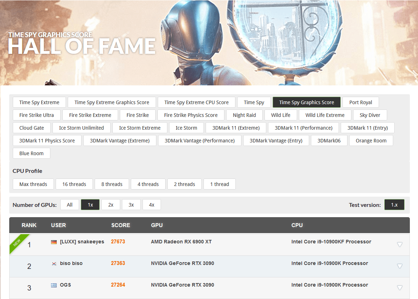Select 3DMark Vantage (Performance)
Screen dimensions: 418x299
tap(200, 141)
